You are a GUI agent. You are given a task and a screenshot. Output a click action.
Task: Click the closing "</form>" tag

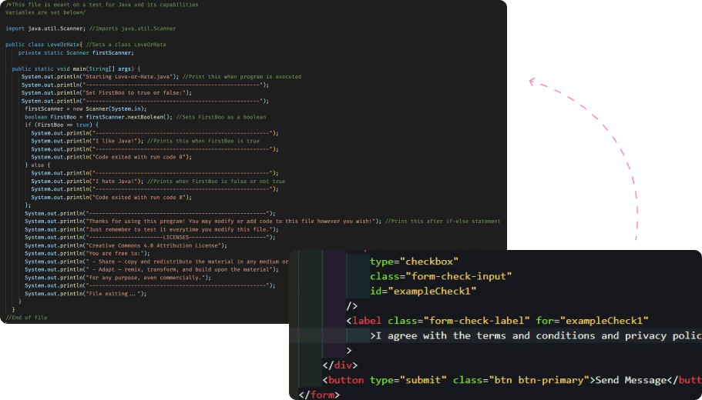click(319, 395)
